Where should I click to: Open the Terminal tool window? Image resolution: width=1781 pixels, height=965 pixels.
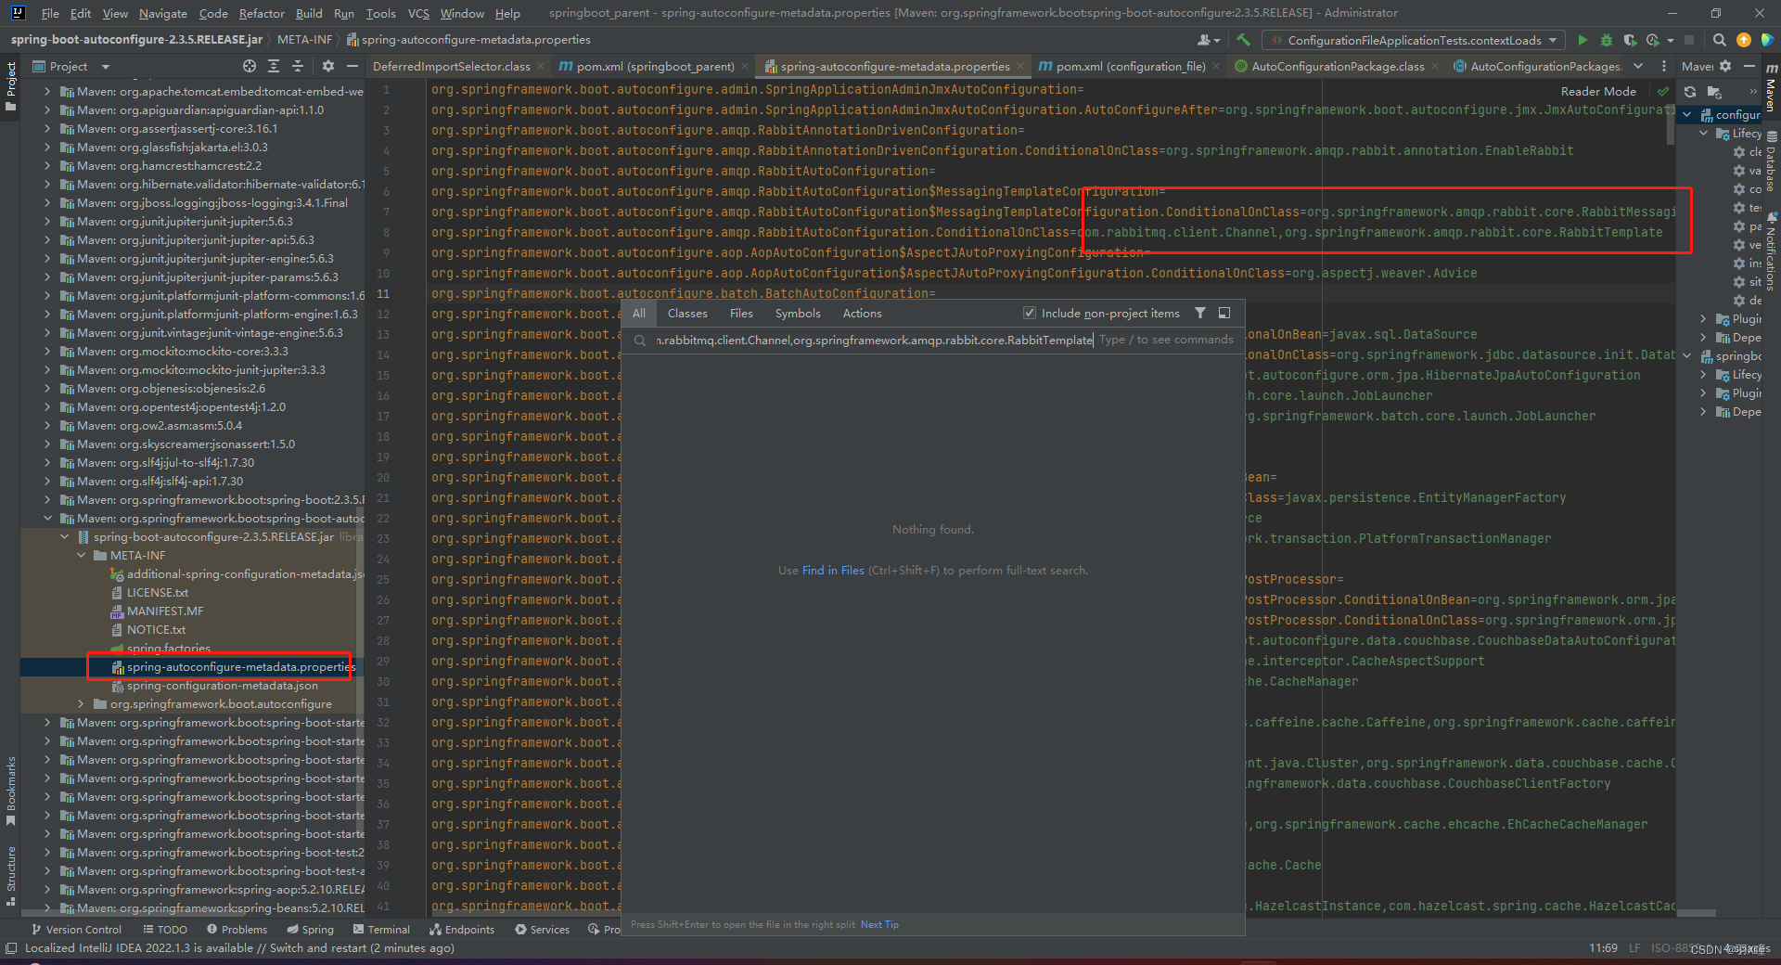[x=381, y=929]
